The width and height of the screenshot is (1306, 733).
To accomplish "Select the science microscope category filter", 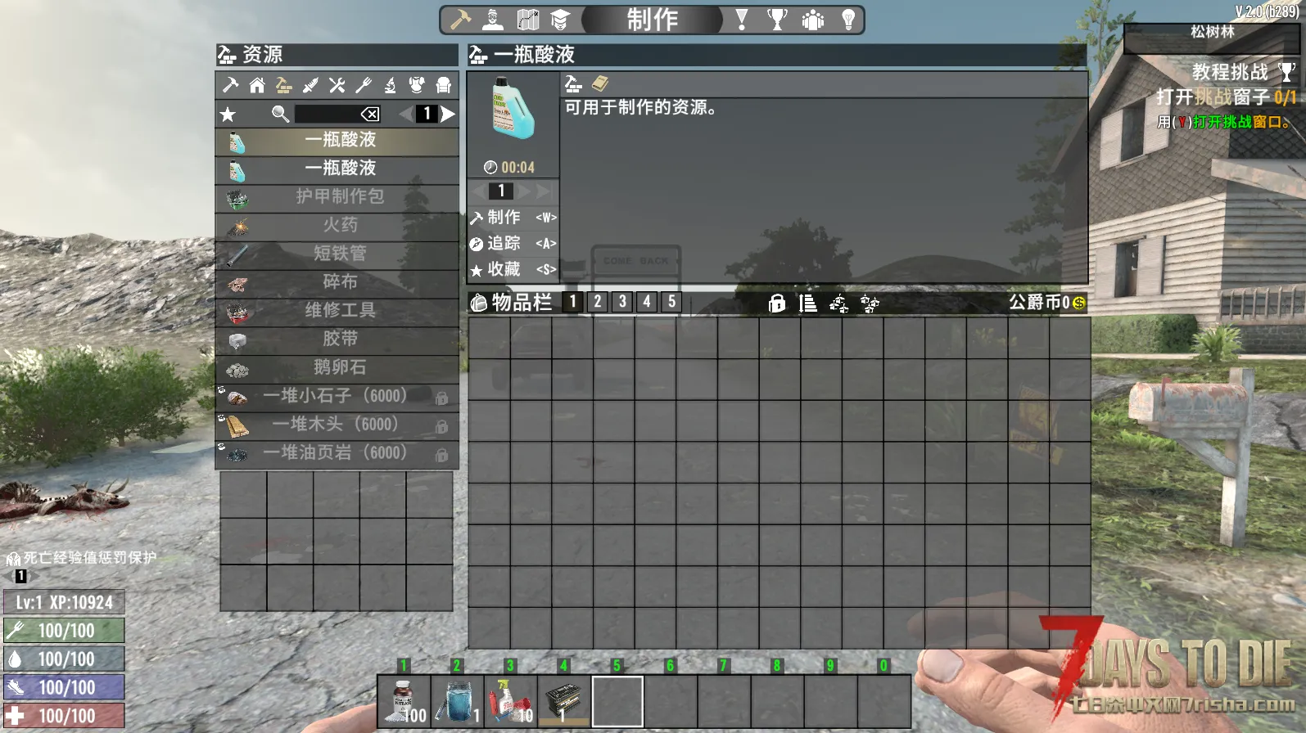I will pos(391,85).
